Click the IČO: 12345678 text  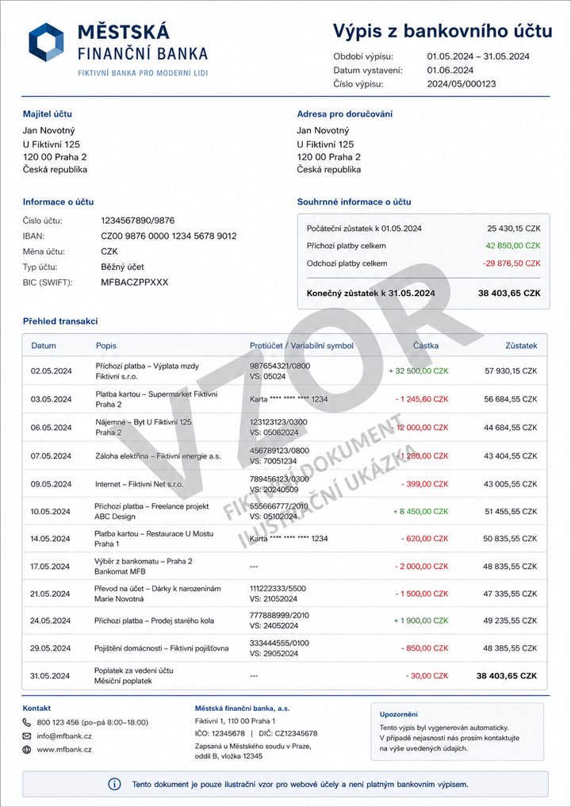pyautogui.click(x=220, y=733)
